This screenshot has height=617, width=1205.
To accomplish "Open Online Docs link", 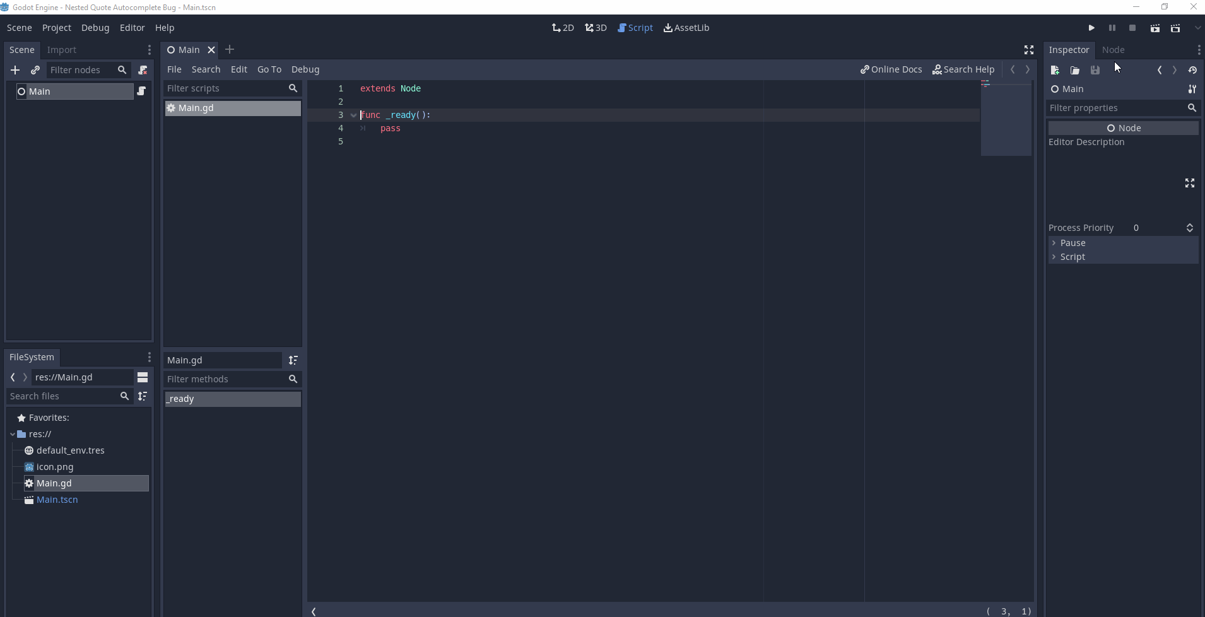I will tap(891, 69).
